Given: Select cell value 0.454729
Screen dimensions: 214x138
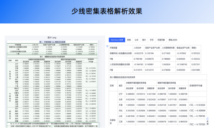Looking at the screenshot, I should (162, 105).
